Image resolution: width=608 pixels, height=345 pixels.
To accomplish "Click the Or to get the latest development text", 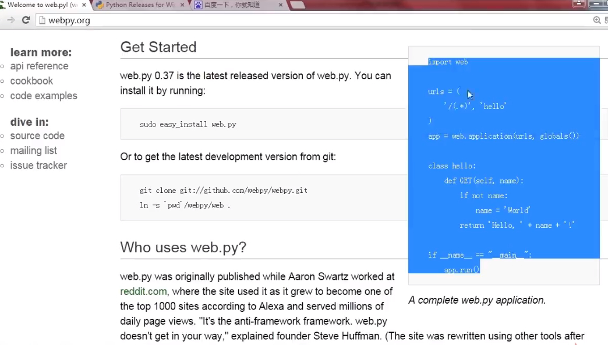I will [228, 157].
